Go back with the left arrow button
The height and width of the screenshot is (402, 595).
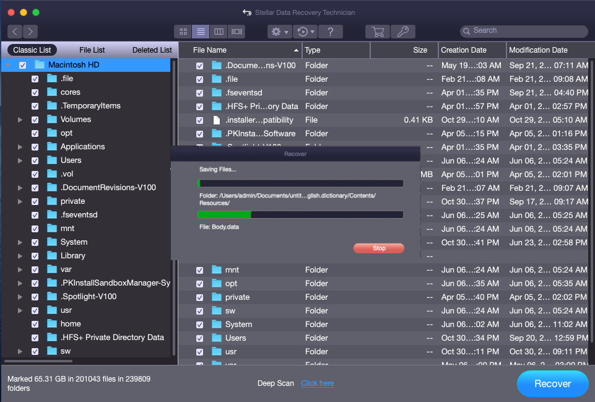tap(15, 32)
